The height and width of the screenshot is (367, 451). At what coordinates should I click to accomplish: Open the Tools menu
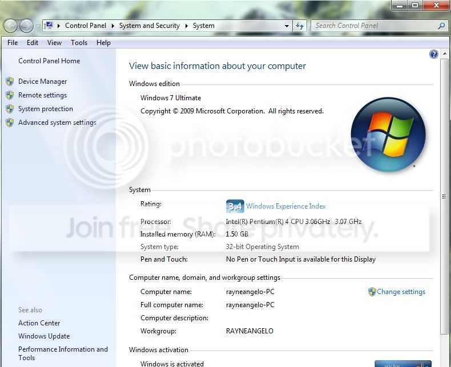coord(79,43)
